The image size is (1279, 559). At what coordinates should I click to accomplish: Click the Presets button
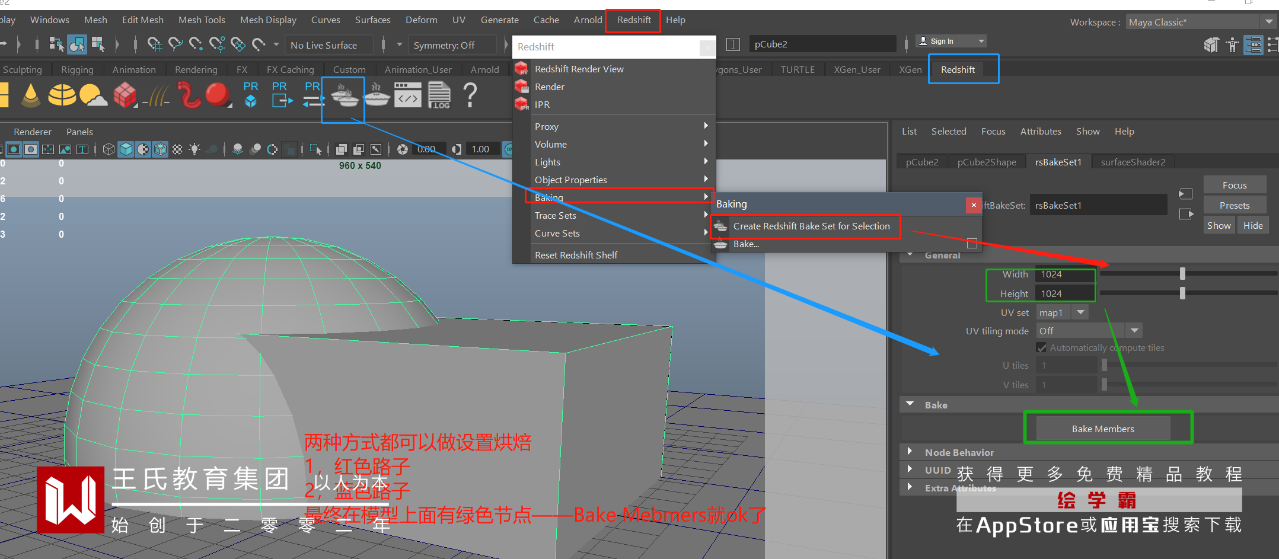[1235, 205]
